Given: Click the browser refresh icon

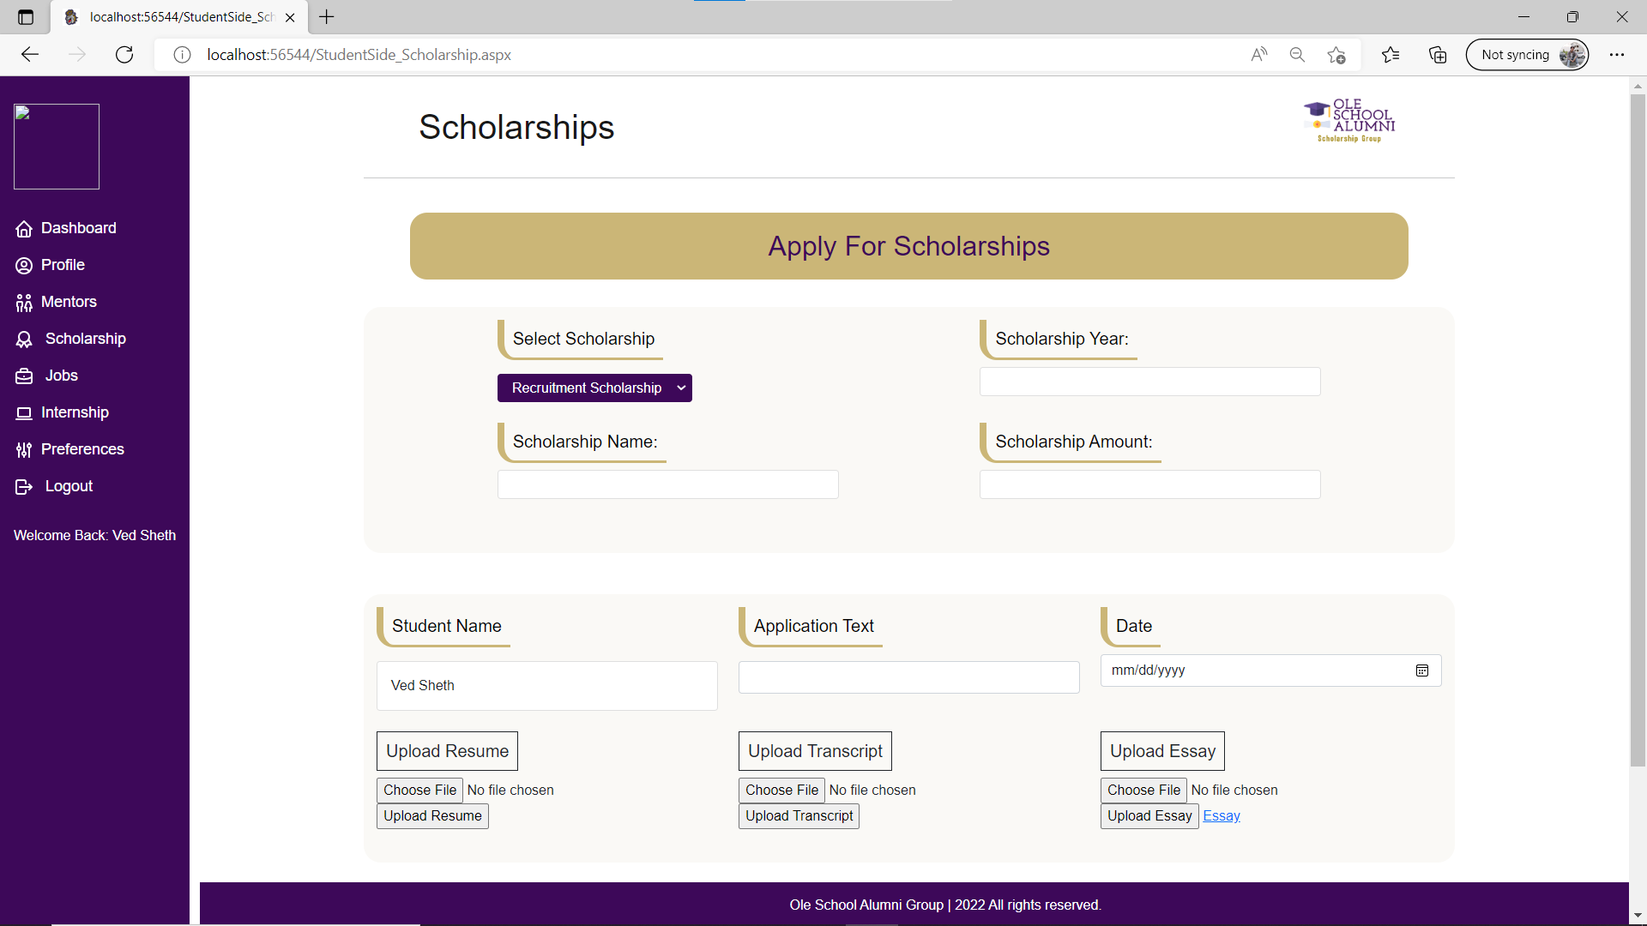Looking at the screenshot, I should pyautogui.click(x=124, y=55).
